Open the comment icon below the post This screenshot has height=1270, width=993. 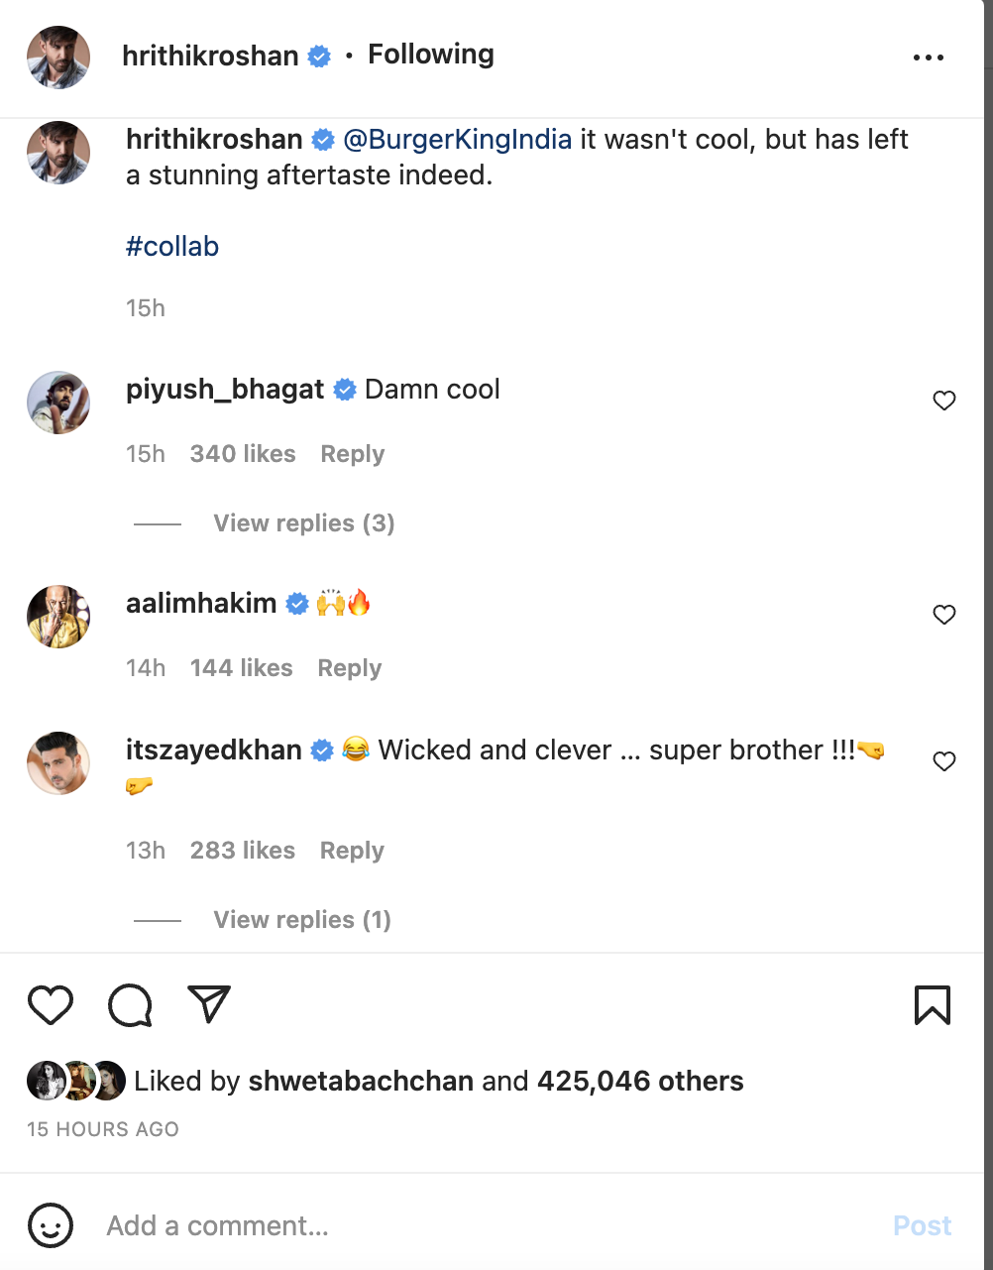click(x=129, y=1004)
